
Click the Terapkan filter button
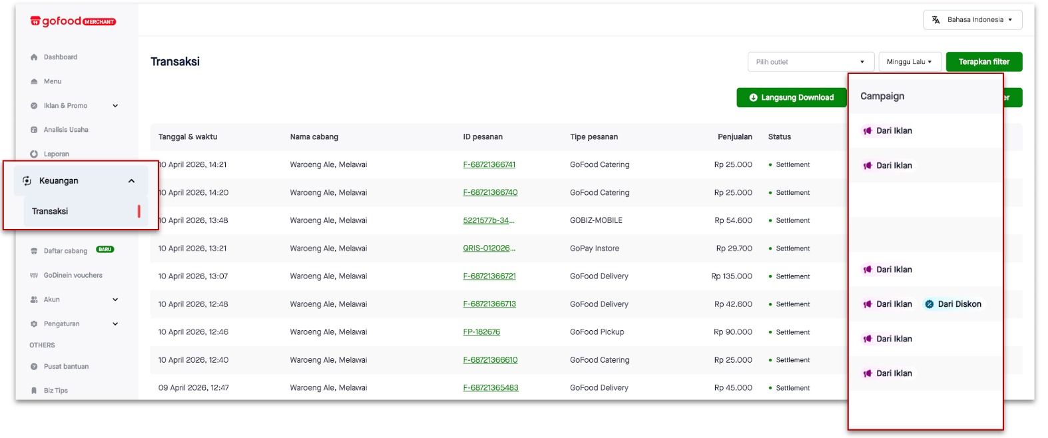click(984, 62)
